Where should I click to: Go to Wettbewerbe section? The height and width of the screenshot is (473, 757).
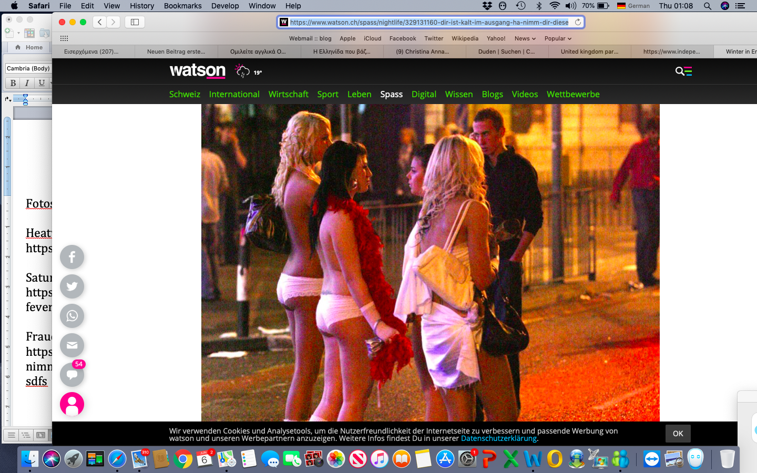coord(573,94)
